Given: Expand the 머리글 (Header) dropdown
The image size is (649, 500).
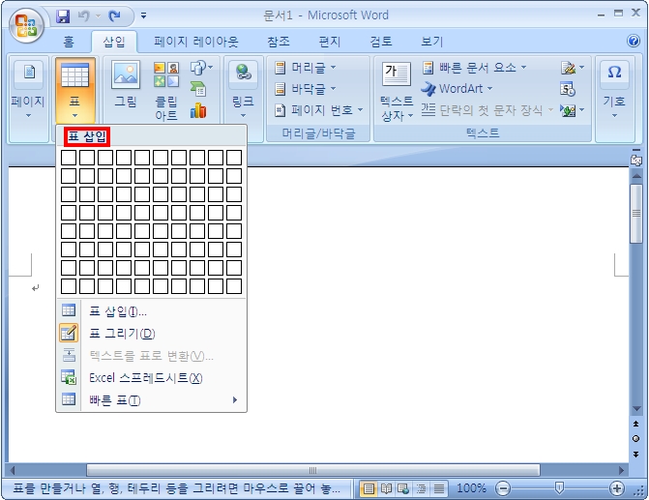Looking at the screenshot, I should [x=306, y=68].
